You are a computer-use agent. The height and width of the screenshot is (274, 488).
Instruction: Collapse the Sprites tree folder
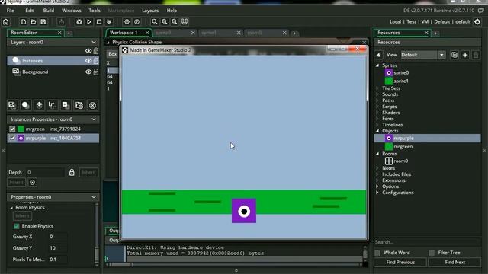click(377, 65)
